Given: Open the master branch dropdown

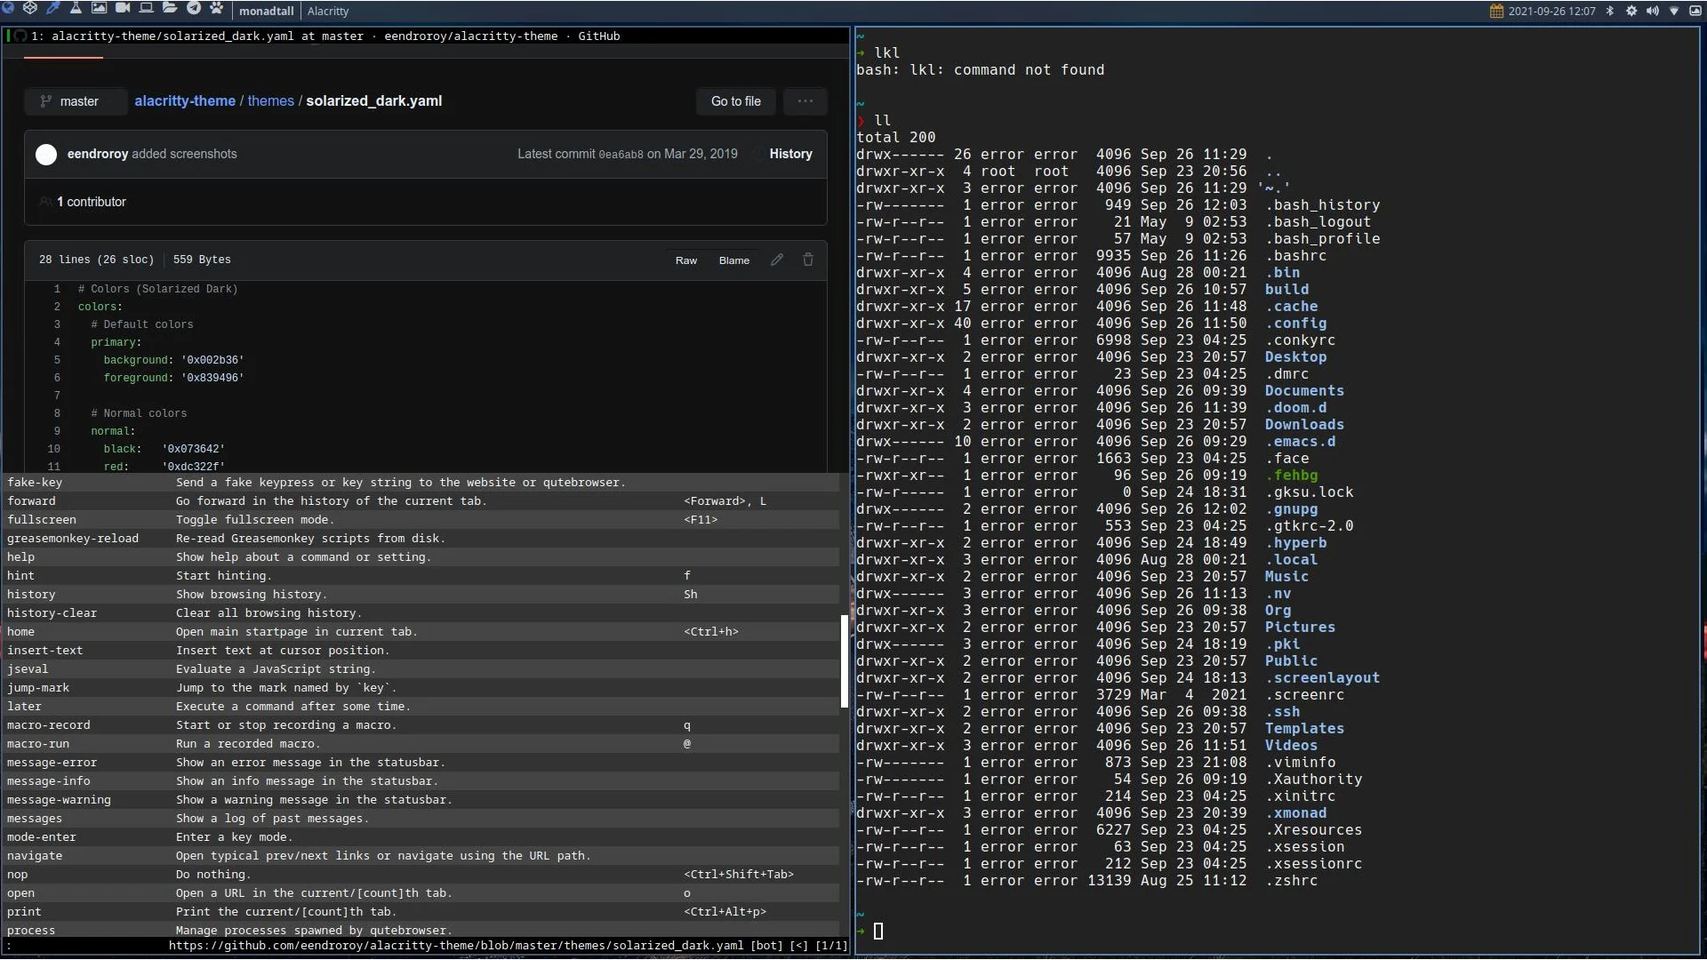Looking at the screenshot, I should click(x=75, y=101).
